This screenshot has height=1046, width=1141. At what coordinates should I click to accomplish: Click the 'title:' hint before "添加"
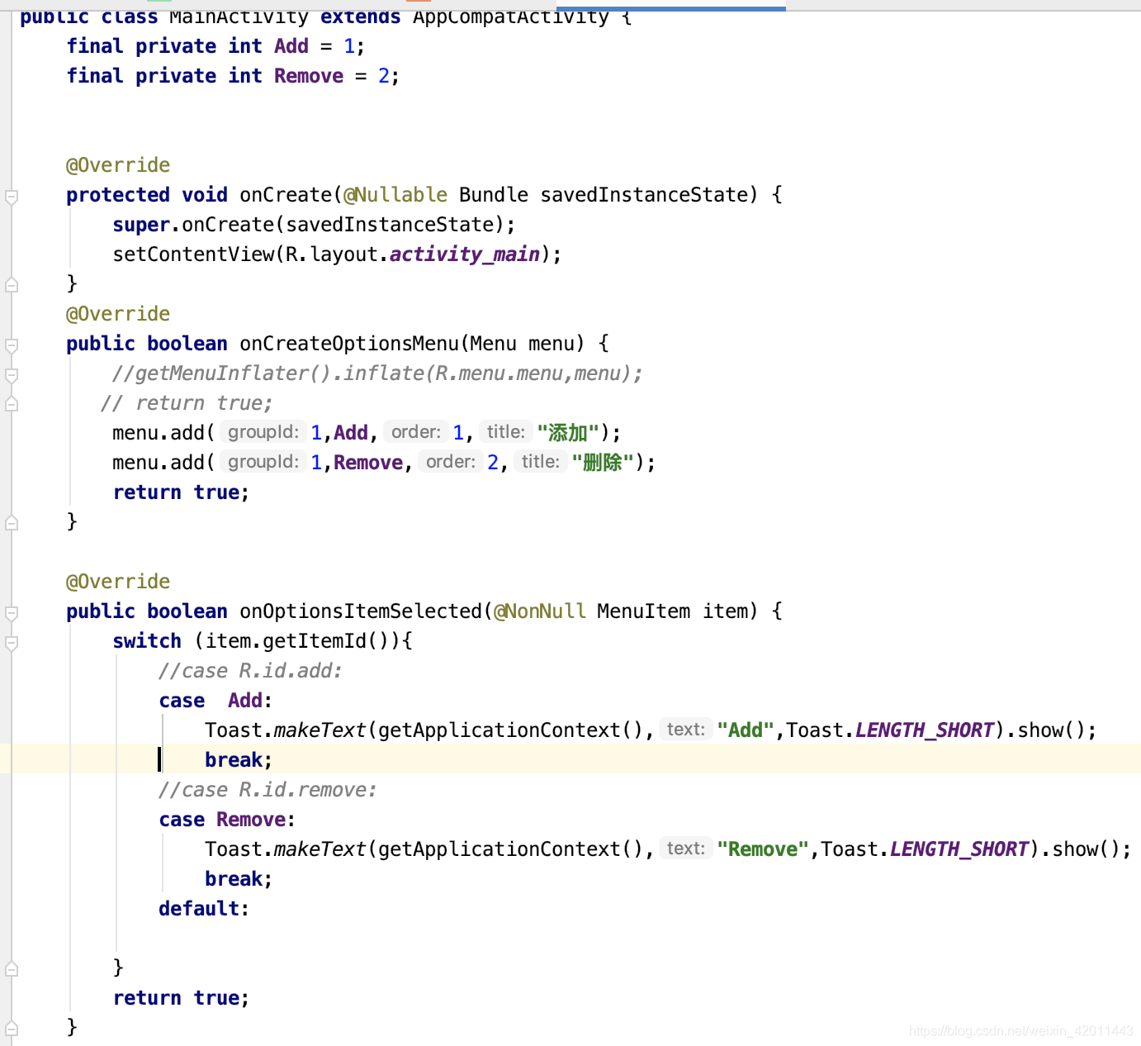tap(505, 432)
